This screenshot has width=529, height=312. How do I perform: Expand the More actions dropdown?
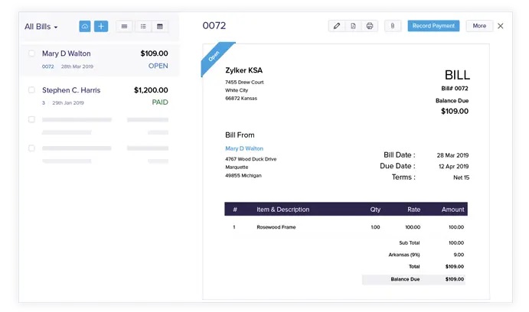click(479, 26)
